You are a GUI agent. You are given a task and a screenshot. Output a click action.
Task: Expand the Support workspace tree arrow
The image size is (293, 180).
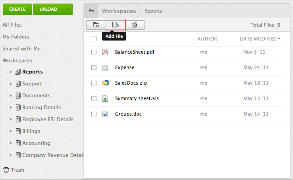(x=10, y=84)
